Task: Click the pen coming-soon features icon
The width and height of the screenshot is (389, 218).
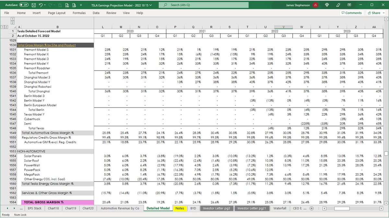Action: pyautogui.click(x=338, y=5)
